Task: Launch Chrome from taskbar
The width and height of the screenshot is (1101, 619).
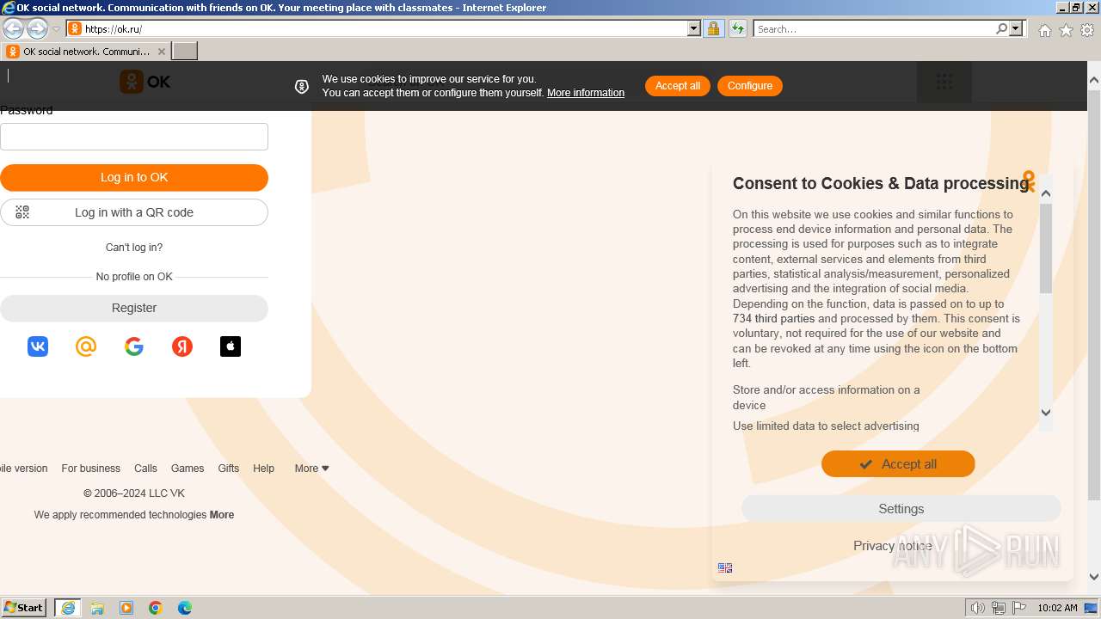Action: point(156,608)
